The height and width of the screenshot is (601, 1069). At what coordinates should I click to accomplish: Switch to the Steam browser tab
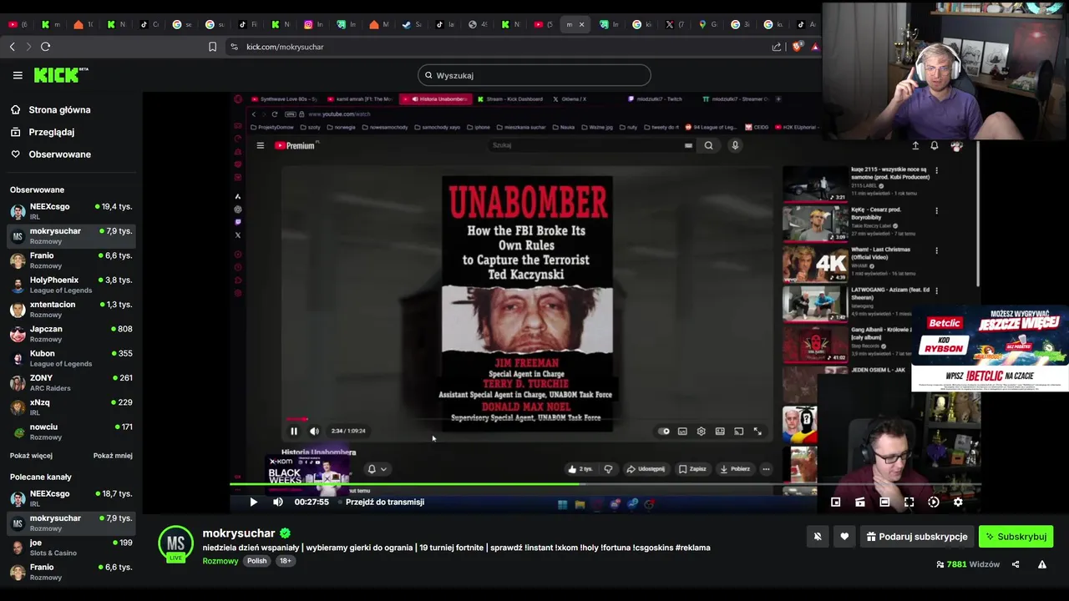(x=412, y=24)
